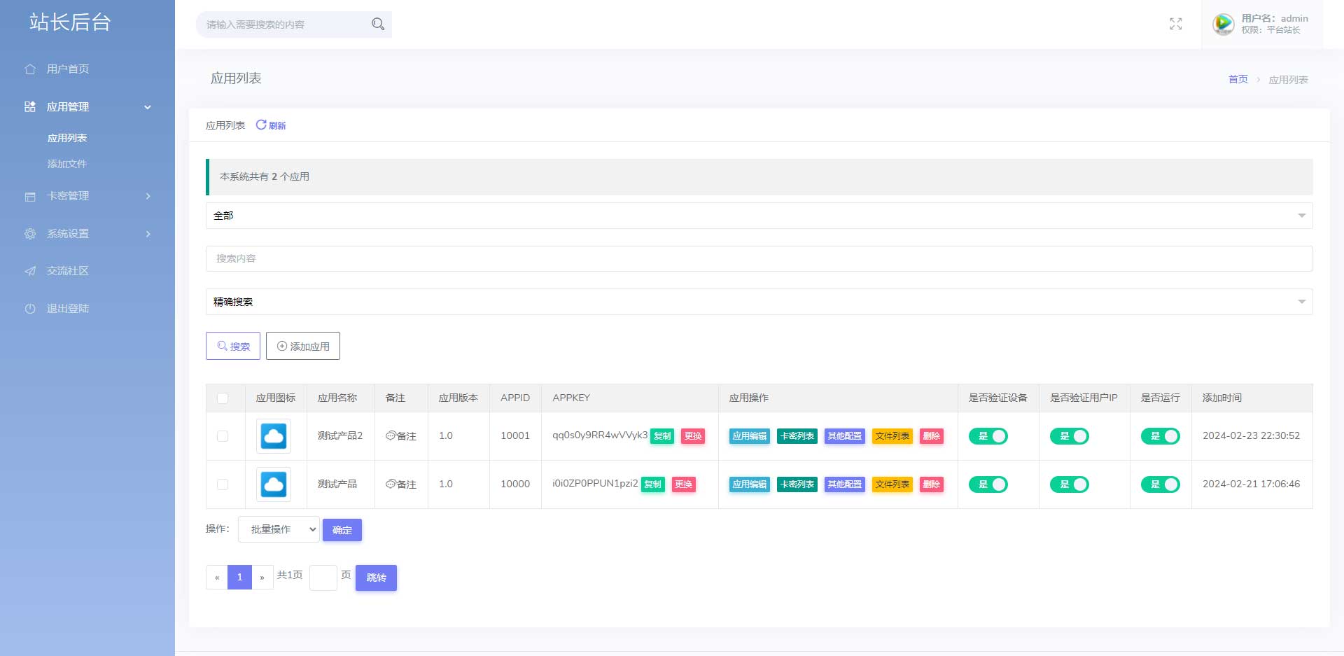Select 退出登陆 to log out
This screenshot has height=656, width=1344.
pos(68,309)
